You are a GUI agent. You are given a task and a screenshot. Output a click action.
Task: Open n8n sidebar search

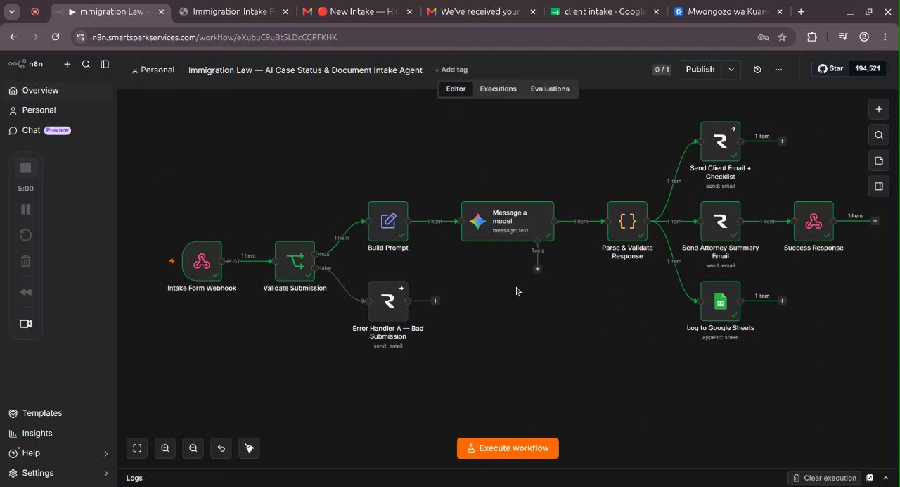[86, 64]
